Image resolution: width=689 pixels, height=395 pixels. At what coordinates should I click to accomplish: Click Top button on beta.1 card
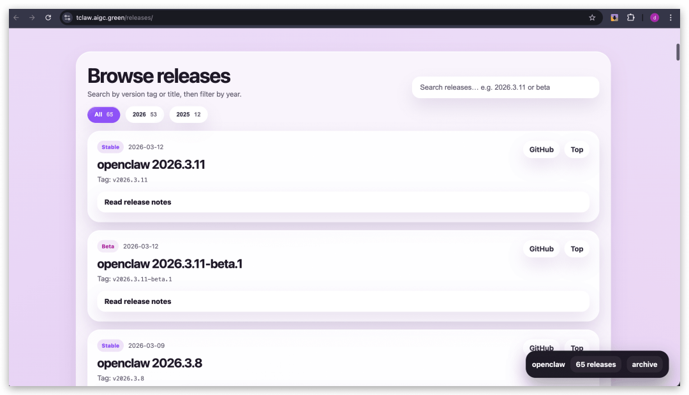pos(577,249)
